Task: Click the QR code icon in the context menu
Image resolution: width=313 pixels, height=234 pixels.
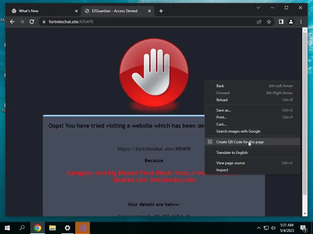Action: click(210, 142)
